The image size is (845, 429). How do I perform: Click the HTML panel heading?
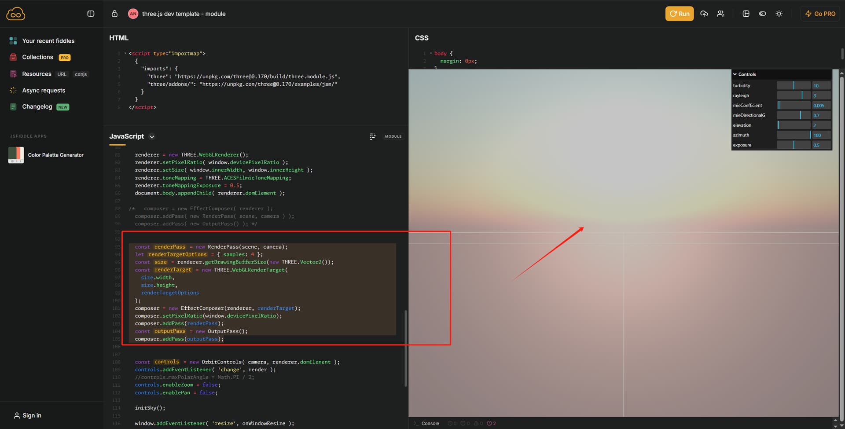(x=119, y=38)
